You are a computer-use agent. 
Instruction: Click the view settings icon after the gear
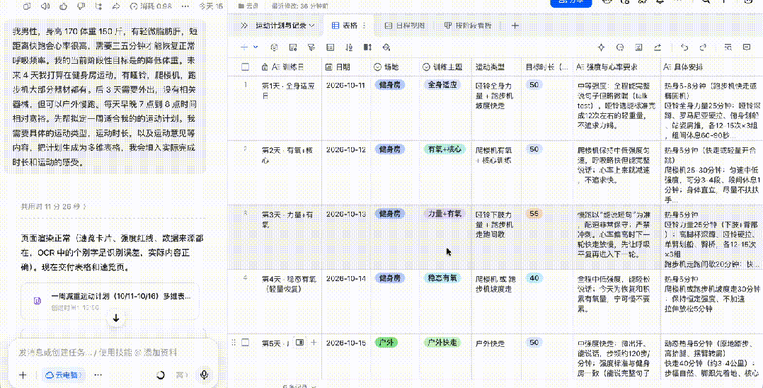(293, 47)
